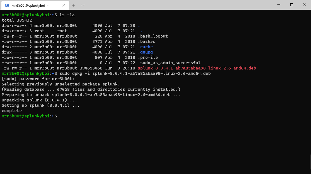Minimize the terminal window
This screenshot has width=311, height=174.
pyautogui.click(x=279, y=5)
